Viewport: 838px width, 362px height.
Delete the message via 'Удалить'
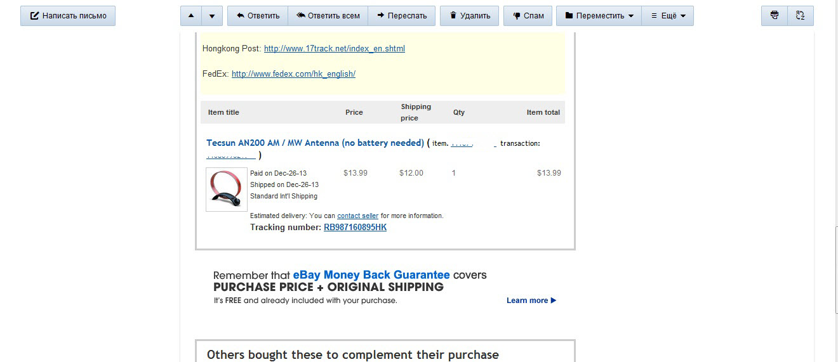point(469,16)
